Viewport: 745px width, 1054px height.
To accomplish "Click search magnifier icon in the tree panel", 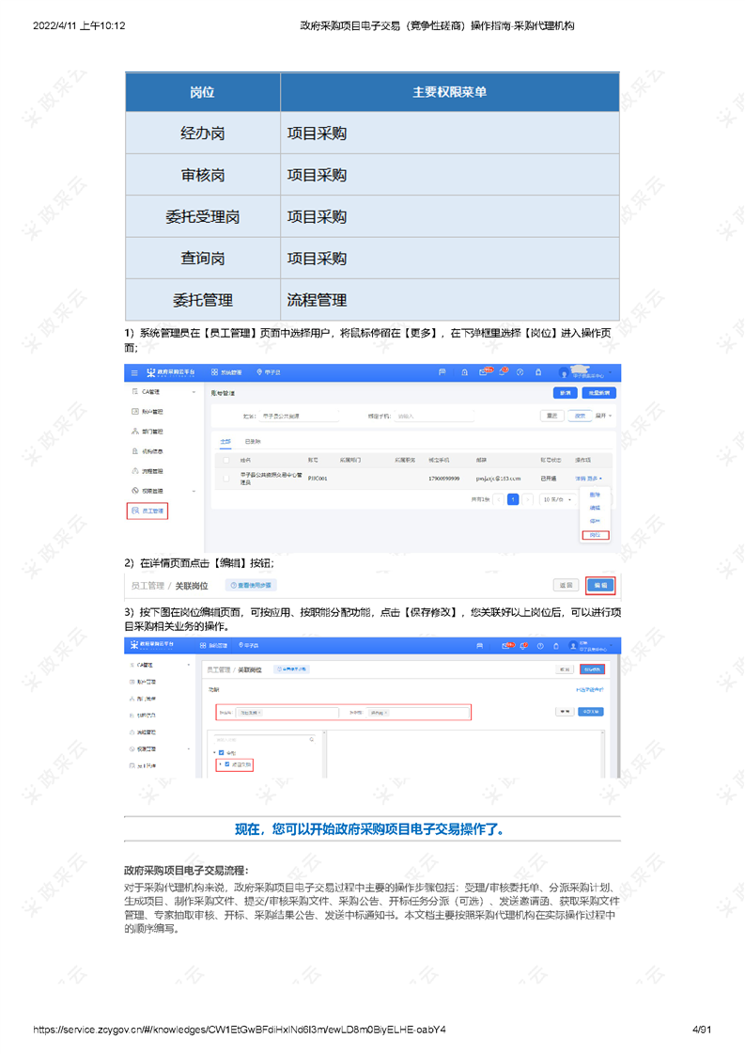I will [x=312, y=739].
